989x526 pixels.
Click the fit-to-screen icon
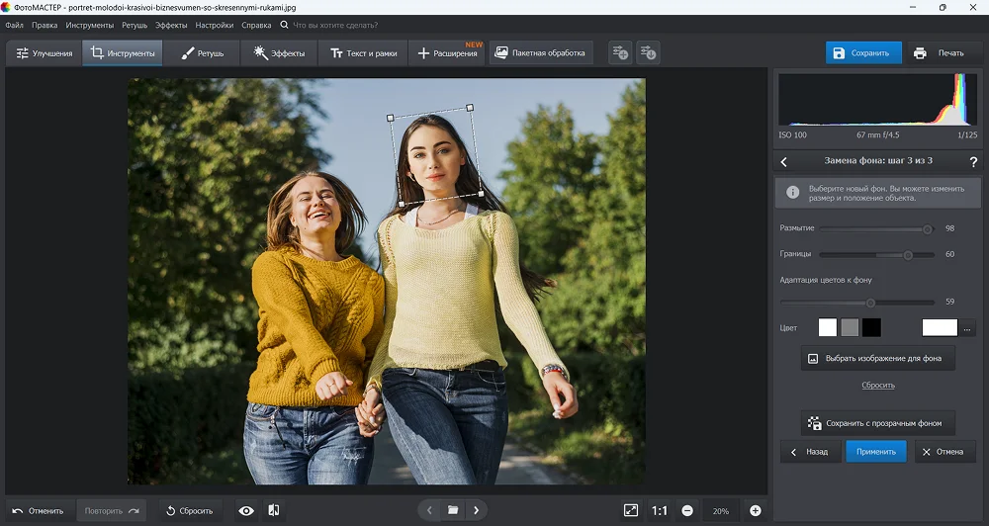click(631, 510)
